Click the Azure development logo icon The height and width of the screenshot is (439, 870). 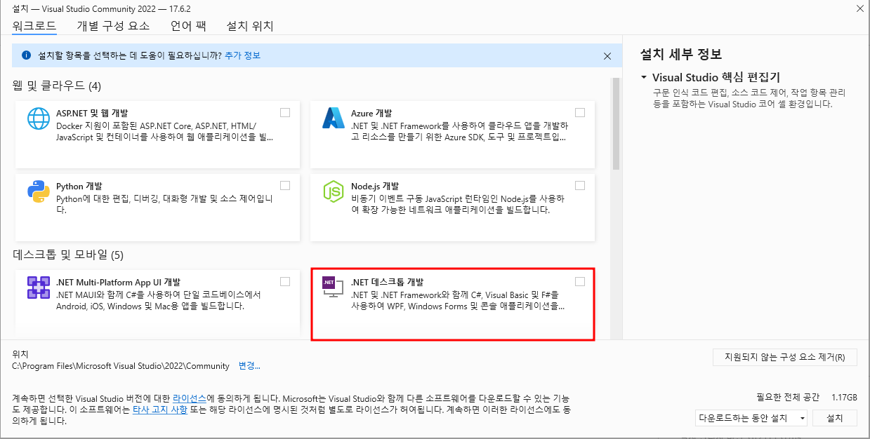(x=333, y=118)
